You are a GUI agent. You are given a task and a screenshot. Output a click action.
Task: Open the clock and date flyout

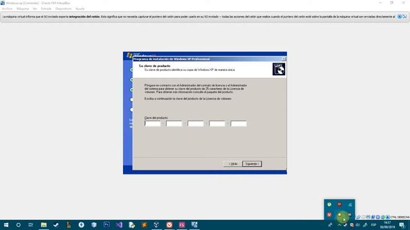click(387, 225)
